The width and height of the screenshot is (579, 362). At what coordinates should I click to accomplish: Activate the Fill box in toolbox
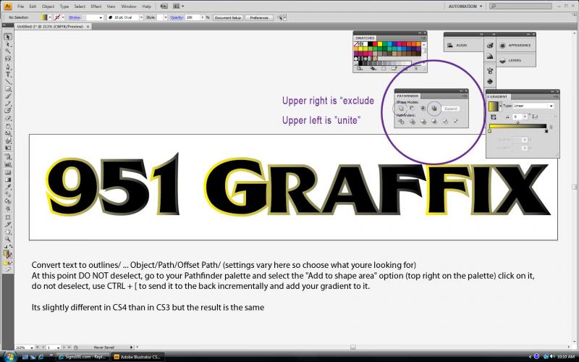click(x=7, y=253)
